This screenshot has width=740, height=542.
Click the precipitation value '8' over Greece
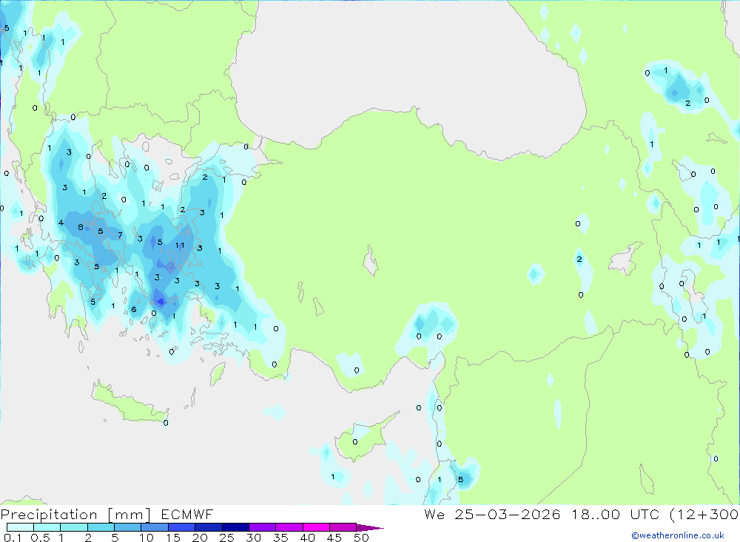pos(80,227)
